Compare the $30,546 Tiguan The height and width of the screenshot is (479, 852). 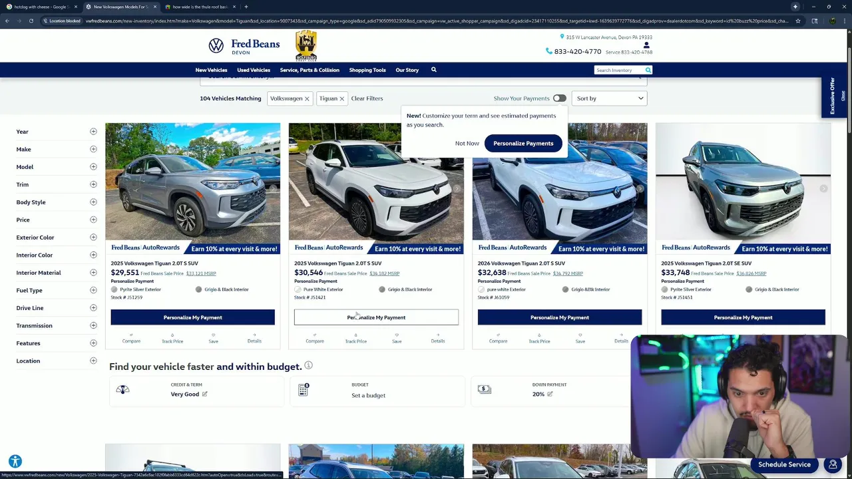pos(315,339)
